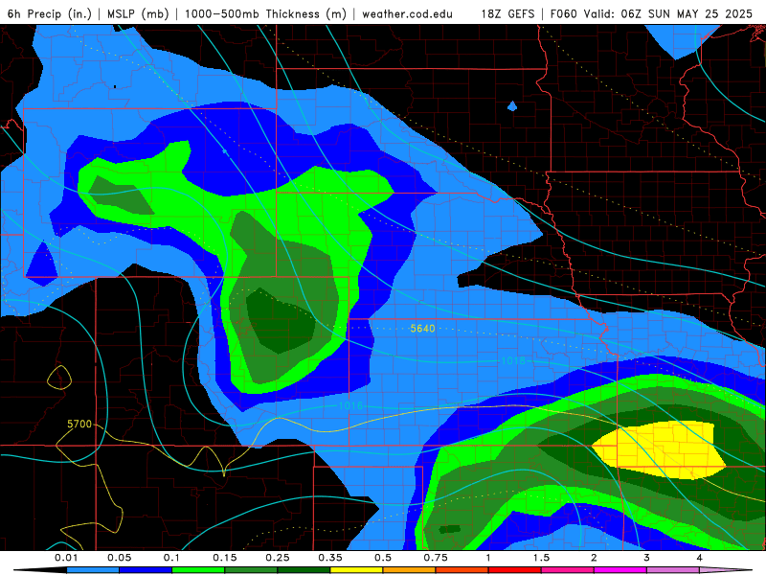Click the '2' colorbar value label

point(594,558)
